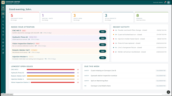Click the history clock icon in sidebar
Image resolution: width=172 pixels, height=96 pixels.
point(3,49)
